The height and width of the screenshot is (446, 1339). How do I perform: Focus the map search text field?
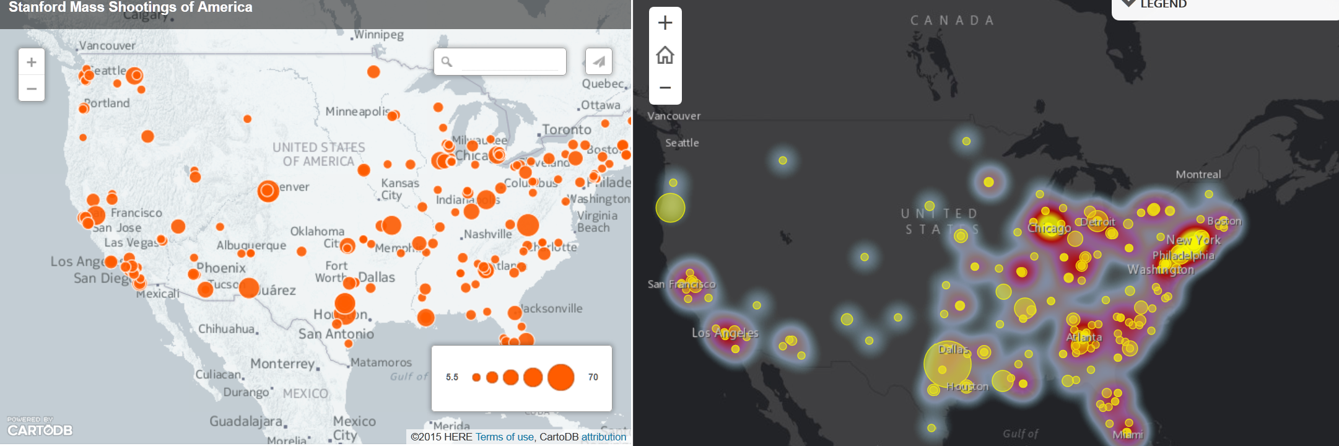pos(509,62)
